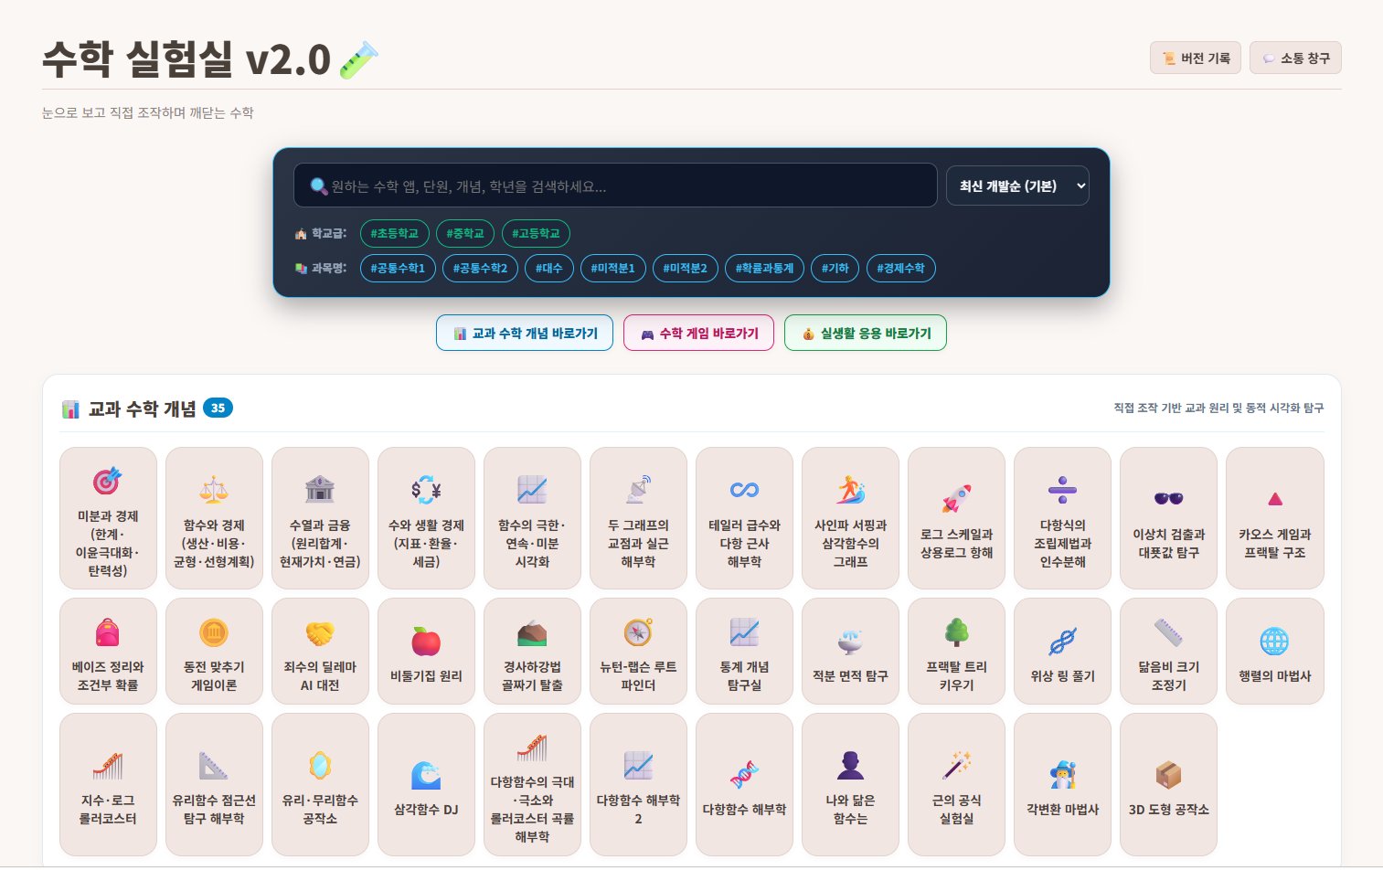Open the 소통 창구 button

tap(1295, 58)
